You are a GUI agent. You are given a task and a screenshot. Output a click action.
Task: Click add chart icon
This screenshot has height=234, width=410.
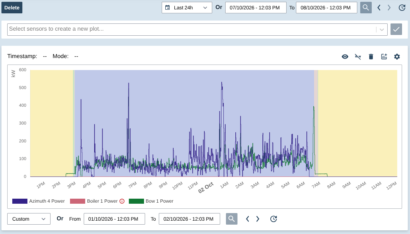(384, 56)
